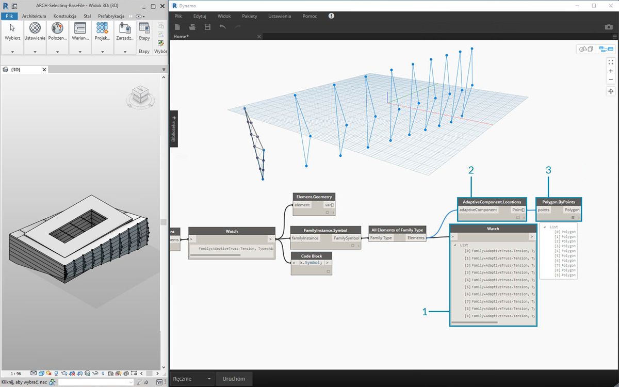
Task: Click the All Elements of Family Type node header
Action: pyautogui.click(x=397, y=230)
